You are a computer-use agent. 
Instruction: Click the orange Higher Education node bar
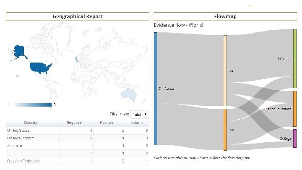click(x=295, y=109)
